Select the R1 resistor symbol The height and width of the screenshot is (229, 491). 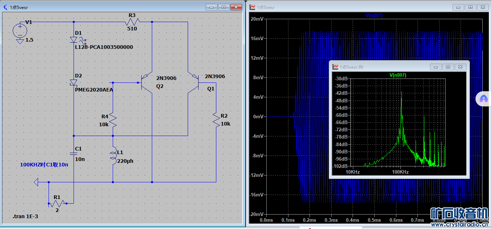pyautogui.click(x=57, y=203)
